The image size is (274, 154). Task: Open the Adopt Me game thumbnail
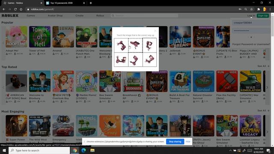pyautogui.click(x=16, y=37)
